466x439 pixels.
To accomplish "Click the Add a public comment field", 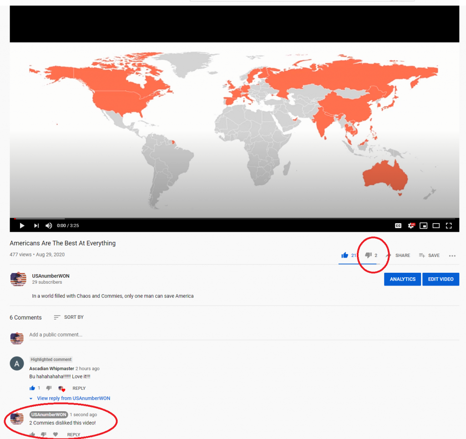I will 244,335.
